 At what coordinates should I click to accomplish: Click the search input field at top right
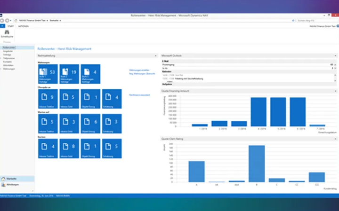coord(317,21)
